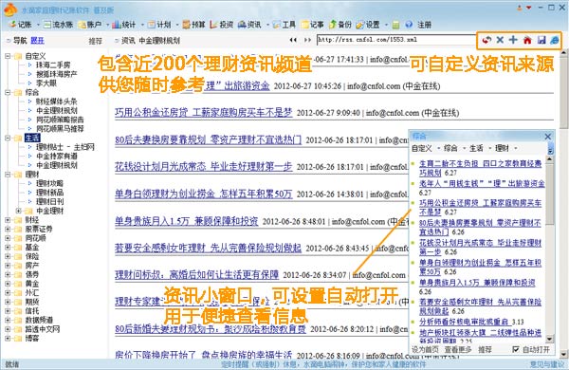Select 珠海二手房 feed in tree
Viewport: 569px width, 370px height.
[53, 65]
